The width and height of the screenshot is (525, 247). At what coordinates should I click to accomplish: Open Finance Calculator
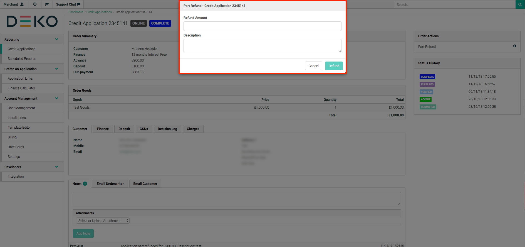(x=33, y=88)
